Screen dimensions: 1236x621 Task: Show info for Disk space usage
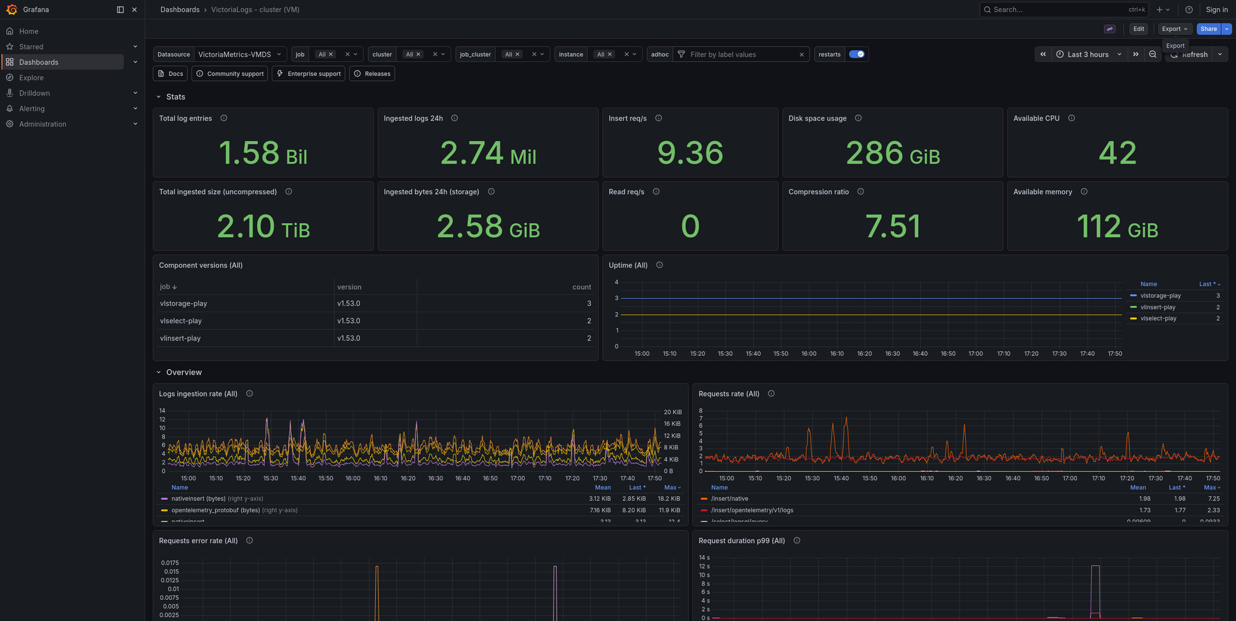coord(858,118)
